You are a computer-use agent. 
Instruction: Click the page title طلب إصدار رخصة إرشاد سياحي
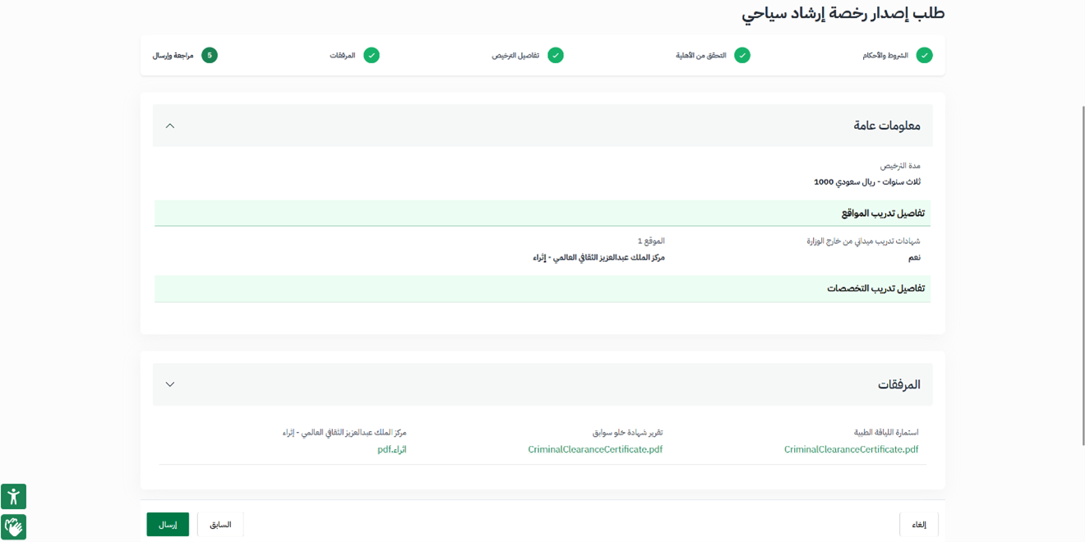coord(843,14)
